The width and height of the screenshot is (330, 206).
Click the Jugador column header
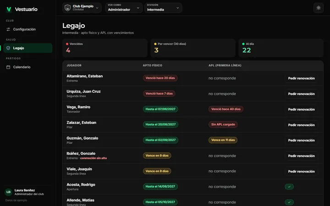pyautogui.click(x=74, y=65)
